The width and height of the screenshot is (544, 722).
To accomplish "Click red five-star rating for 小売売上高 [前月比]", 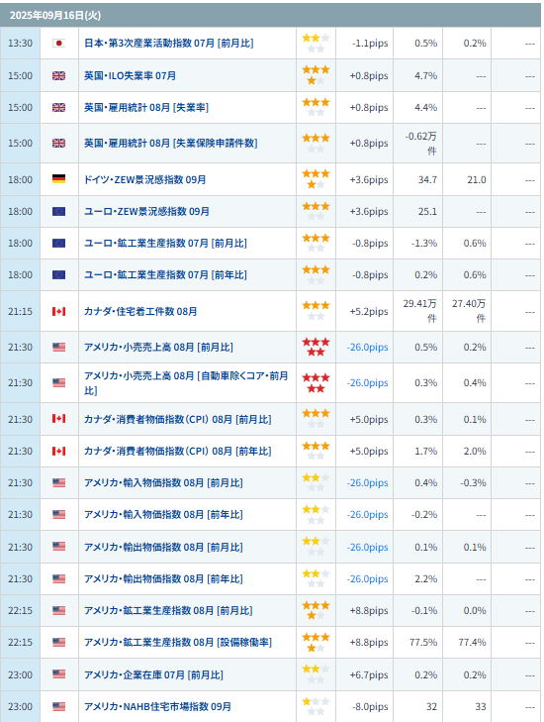I will click(316, 347).
